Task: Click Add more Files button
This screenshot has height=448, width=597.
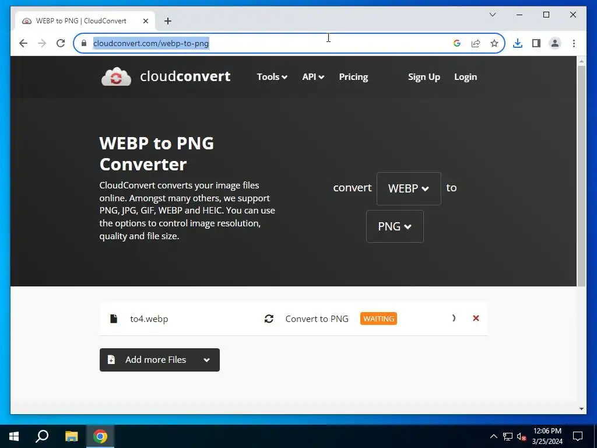Action: (160, 359)
